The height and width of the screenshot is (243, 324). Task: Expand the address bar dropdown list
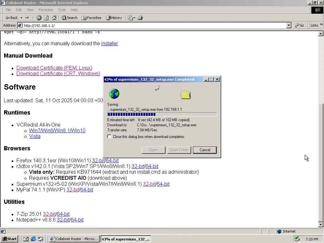[289, 25]
